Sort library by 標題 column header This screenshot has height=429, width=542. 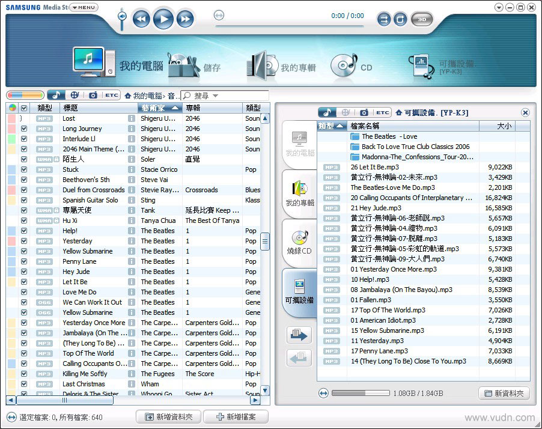(x=99, y=108)
